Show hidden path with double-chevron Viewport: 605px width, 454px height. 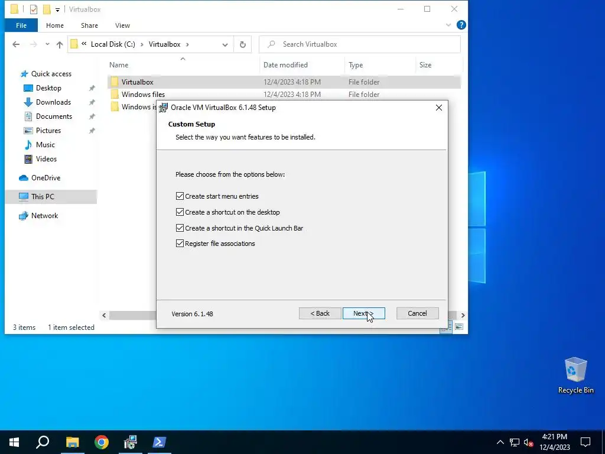84,44
